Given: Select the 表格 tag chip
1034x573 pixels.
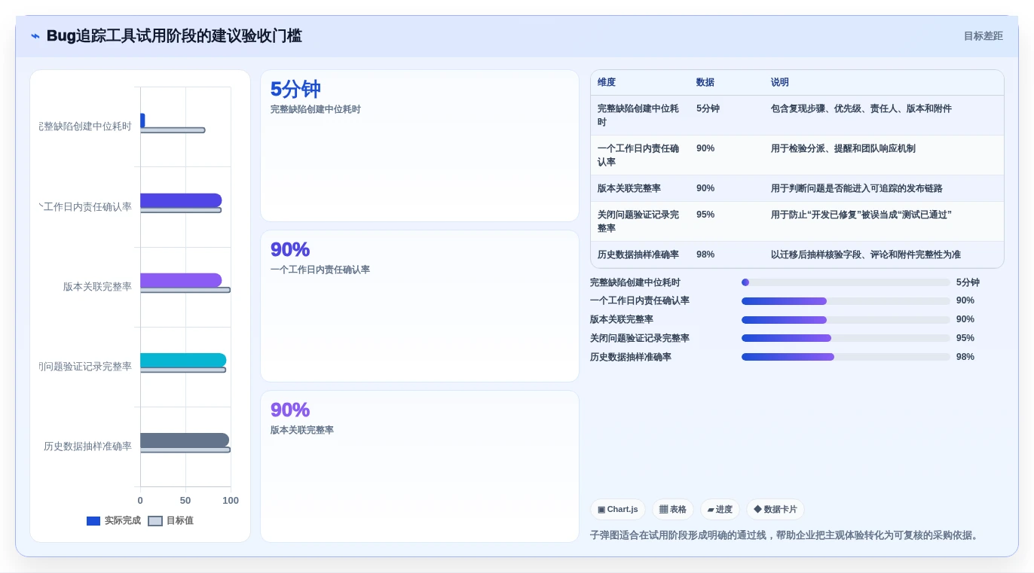Looking at the screenshot, I should click(x=673, y=510).
